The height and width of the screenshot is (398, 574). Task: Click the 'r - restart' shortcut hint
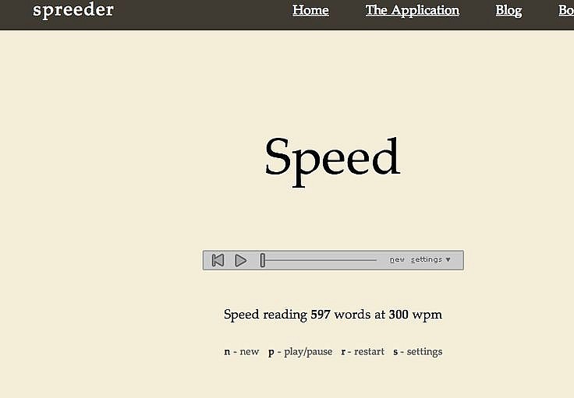click(363, 352)
